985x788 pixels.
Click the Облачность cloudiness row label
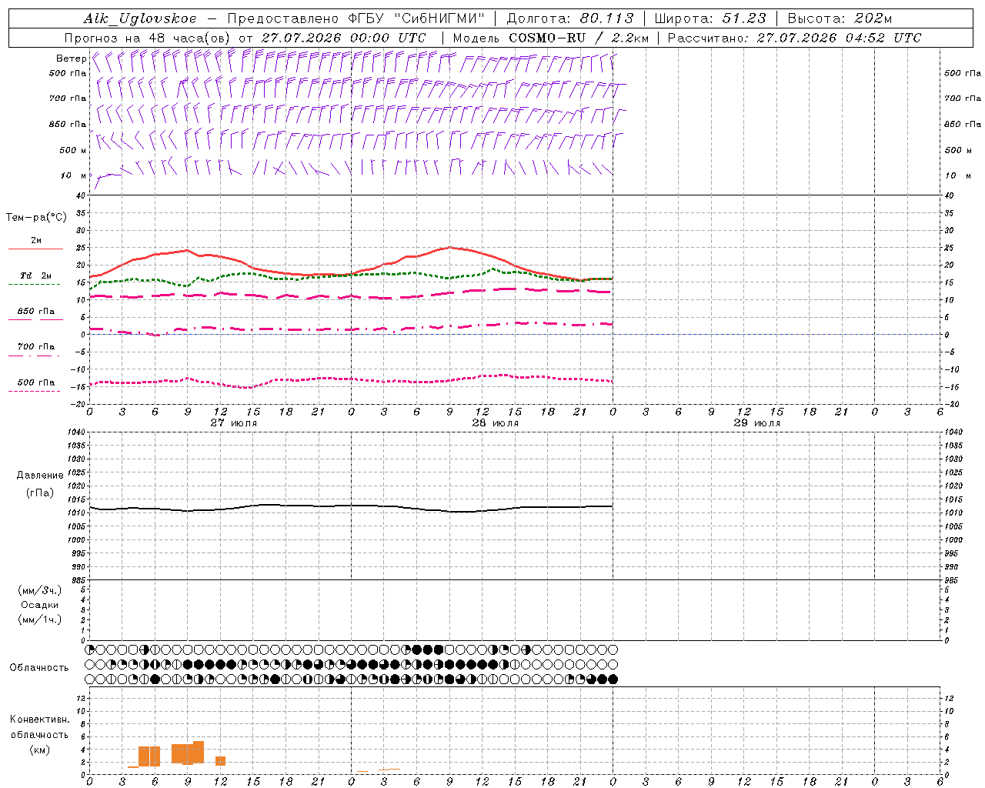click(x=39, y=667)
